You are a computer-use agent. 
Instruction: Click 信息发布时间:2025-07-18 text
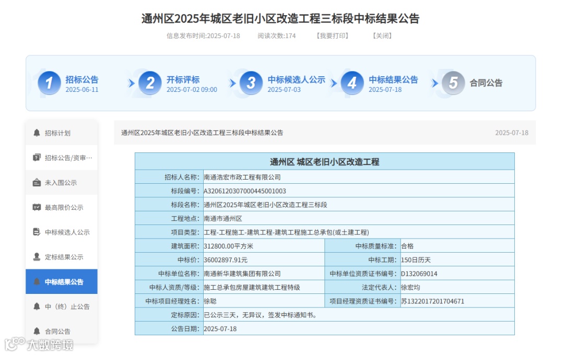click(x=203, y=35)
